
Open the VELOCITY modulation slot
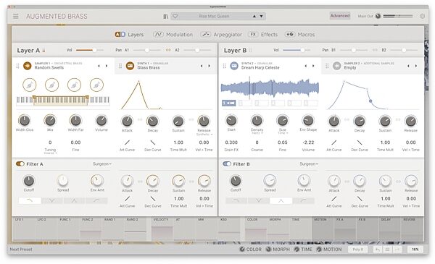tap(162, 229)
